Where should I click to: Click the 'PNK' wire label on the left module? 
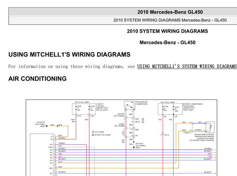(60, 154)
